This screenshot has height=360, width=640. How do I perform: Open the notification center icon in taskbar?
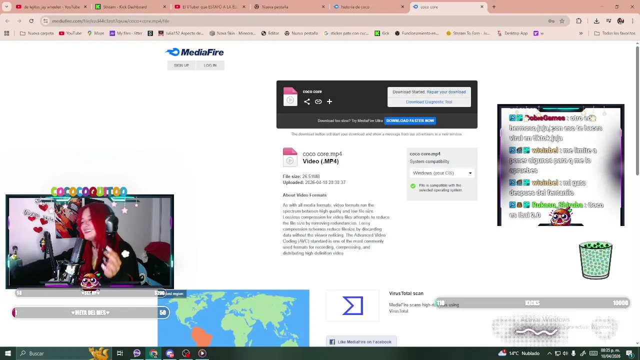tap(629, 353)
